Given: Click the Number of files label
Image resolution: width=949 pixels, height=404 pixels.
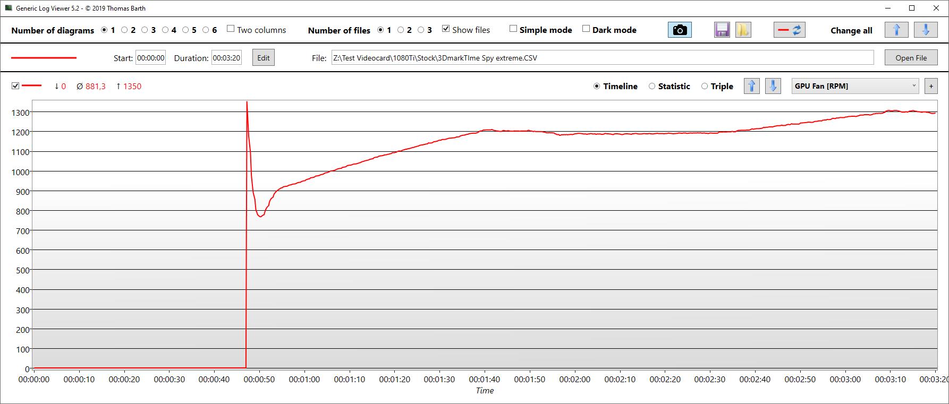Looking at the screenshot, I should point(339,30).
